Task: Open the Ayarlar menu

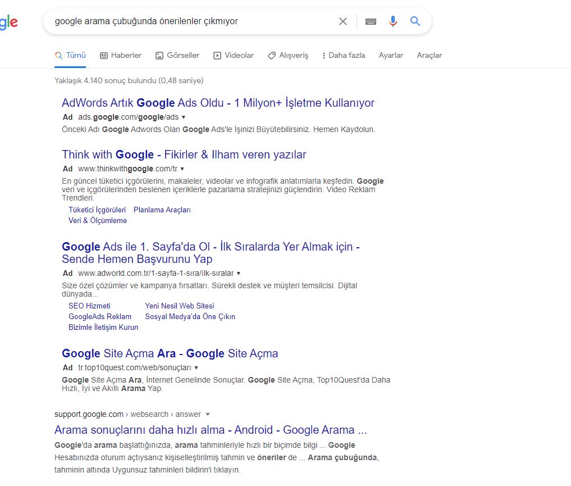Action: click(391, 56)
